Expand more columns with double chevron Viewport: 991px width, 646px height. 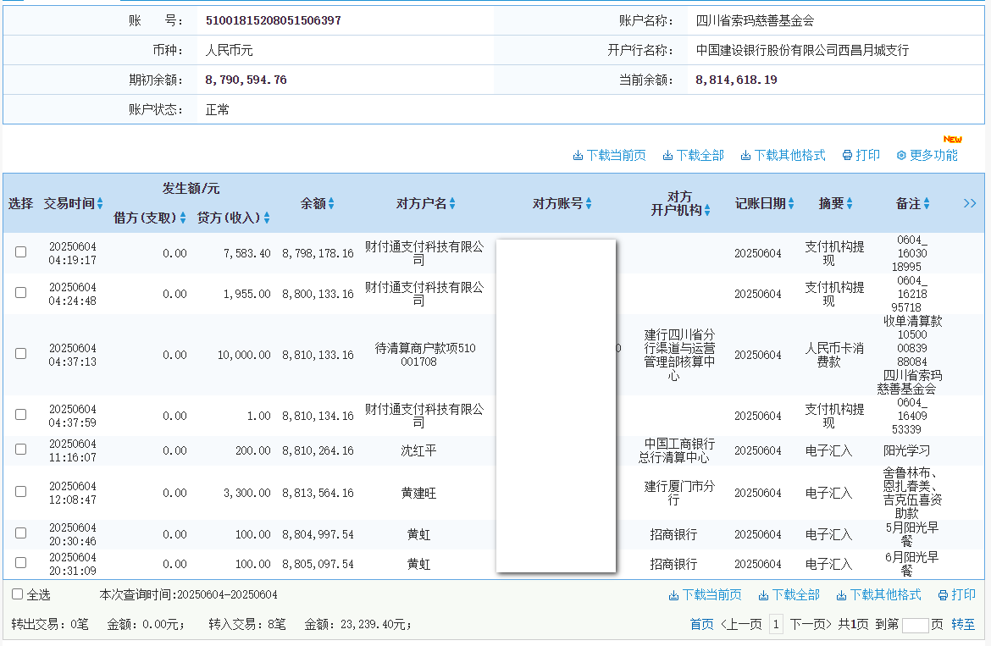point(970,203)
